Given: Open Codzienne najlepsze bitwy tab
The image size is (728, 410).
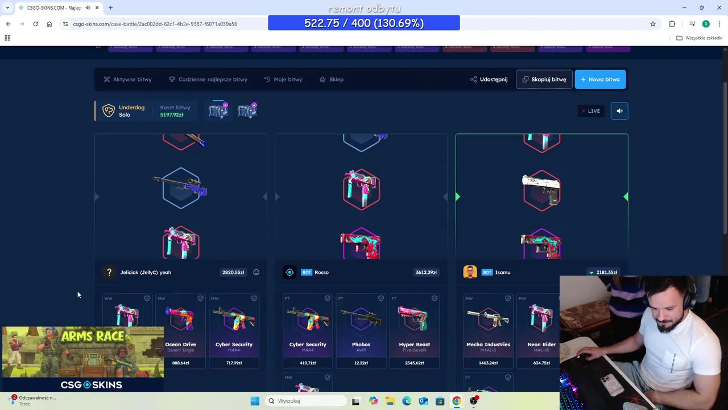Looking at the screenshot, I should [x=208, y=79].
